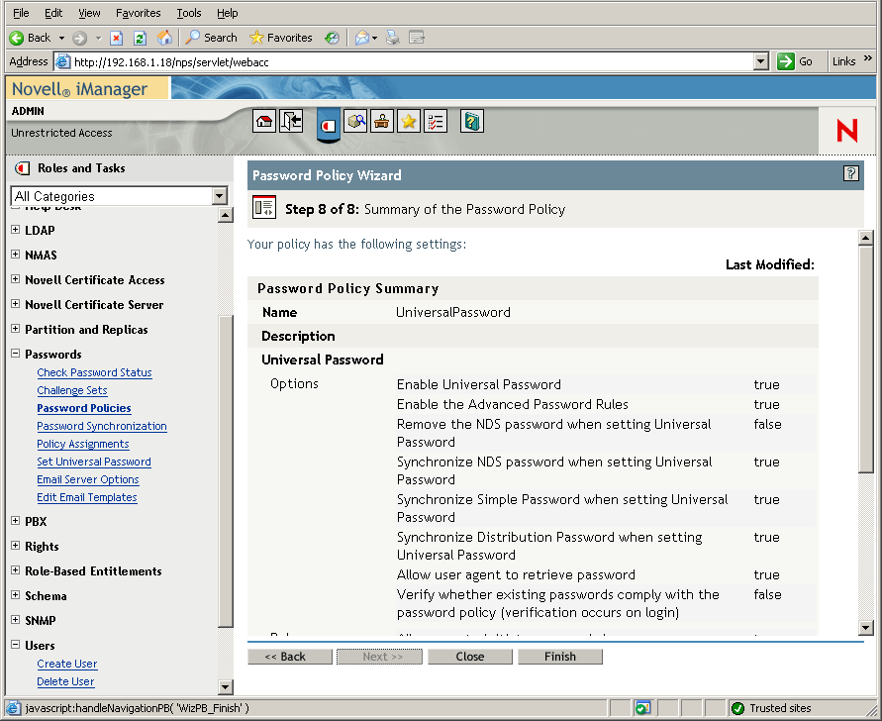Collapse the Passwords category in the sidebar

pyautogui.click(x=14, y=354)
